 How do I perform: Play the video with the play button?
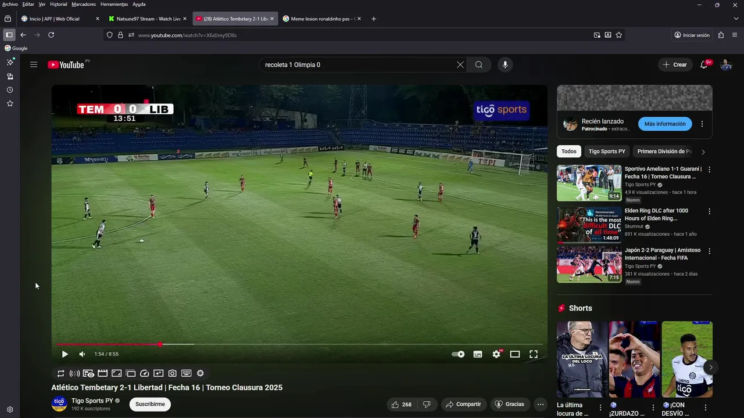click(65, 354)
